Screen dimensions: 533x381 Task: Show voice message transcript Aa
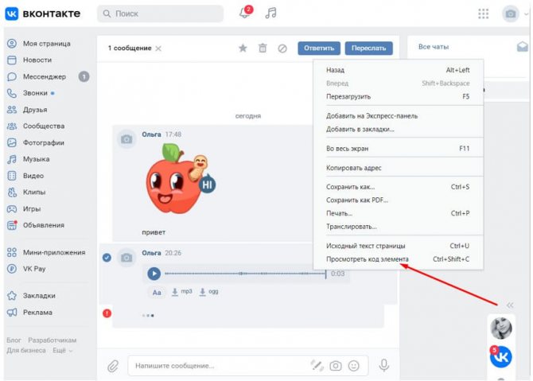coord(157,292)
